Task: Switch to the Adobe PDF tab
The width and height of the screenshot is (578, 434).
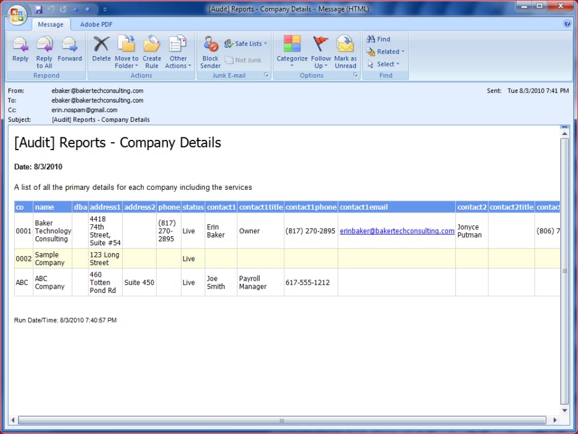Action: 96,24
